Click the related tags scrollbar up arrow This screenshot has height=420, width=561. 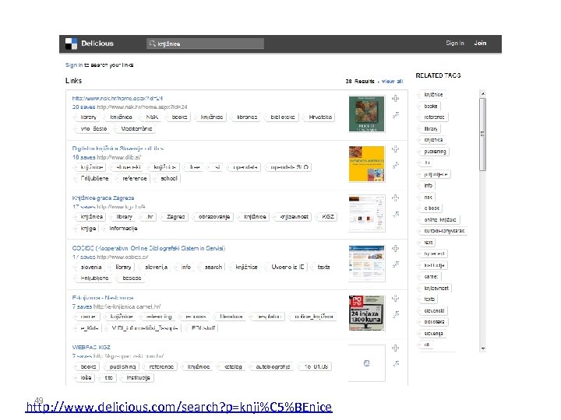pyautogui.click(x=482, y=93)
